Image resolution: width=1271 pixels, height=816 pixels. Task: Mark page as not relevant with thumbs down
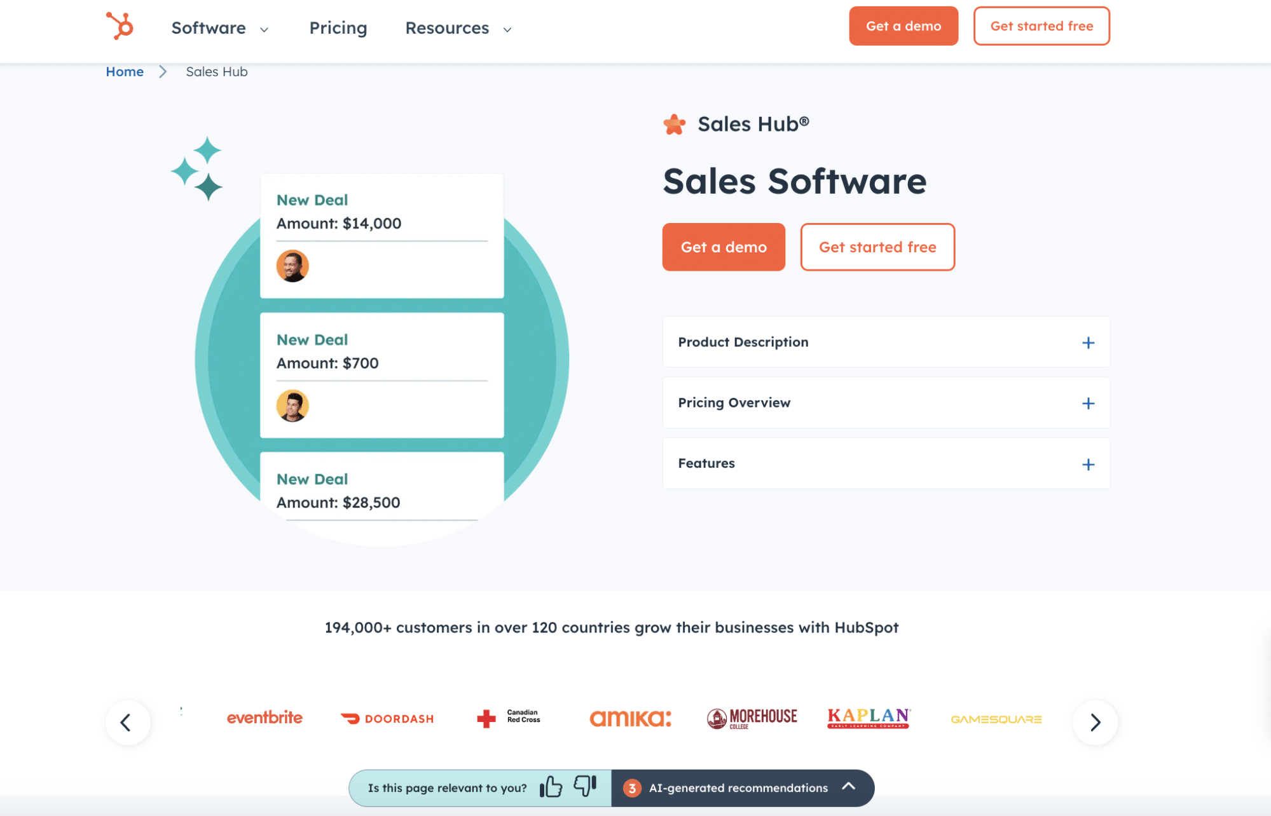[585, 785]
